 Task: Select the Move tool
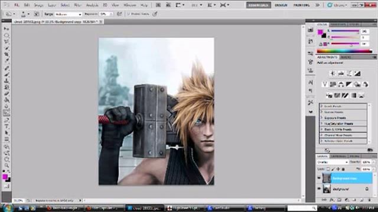6,29
